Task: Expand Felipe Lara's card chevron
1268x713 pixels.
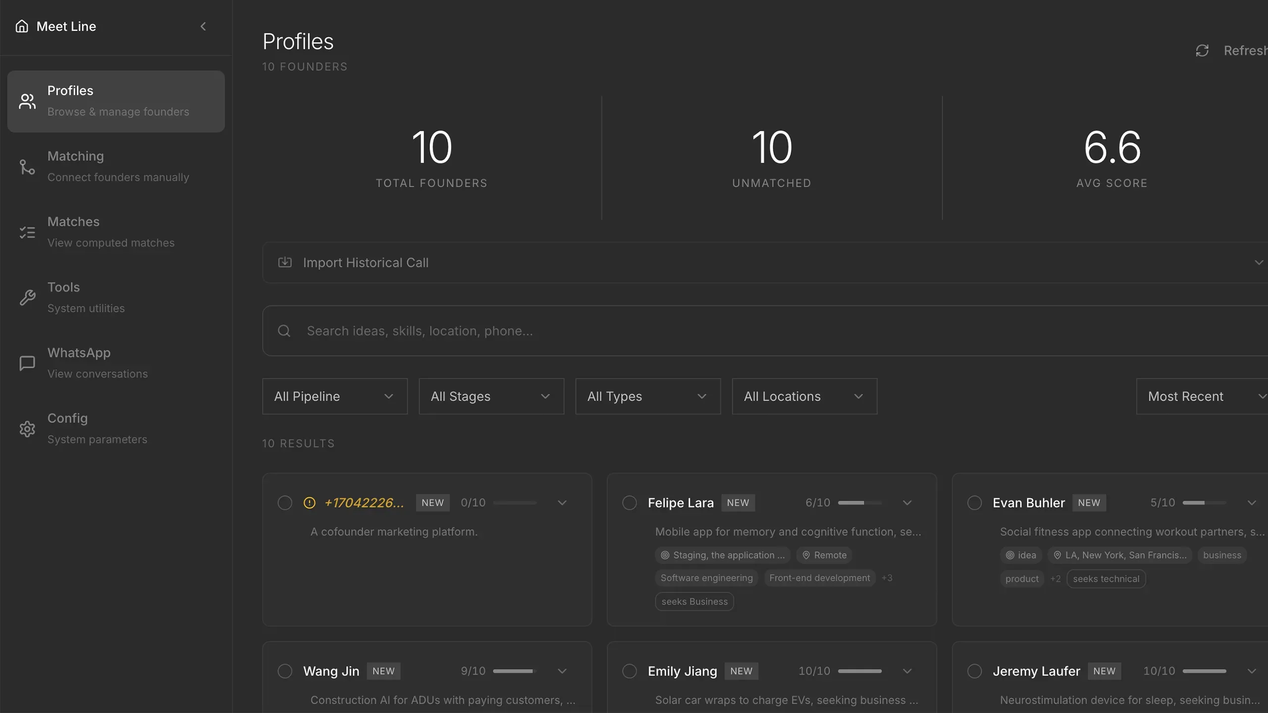Action: [907, 503]
